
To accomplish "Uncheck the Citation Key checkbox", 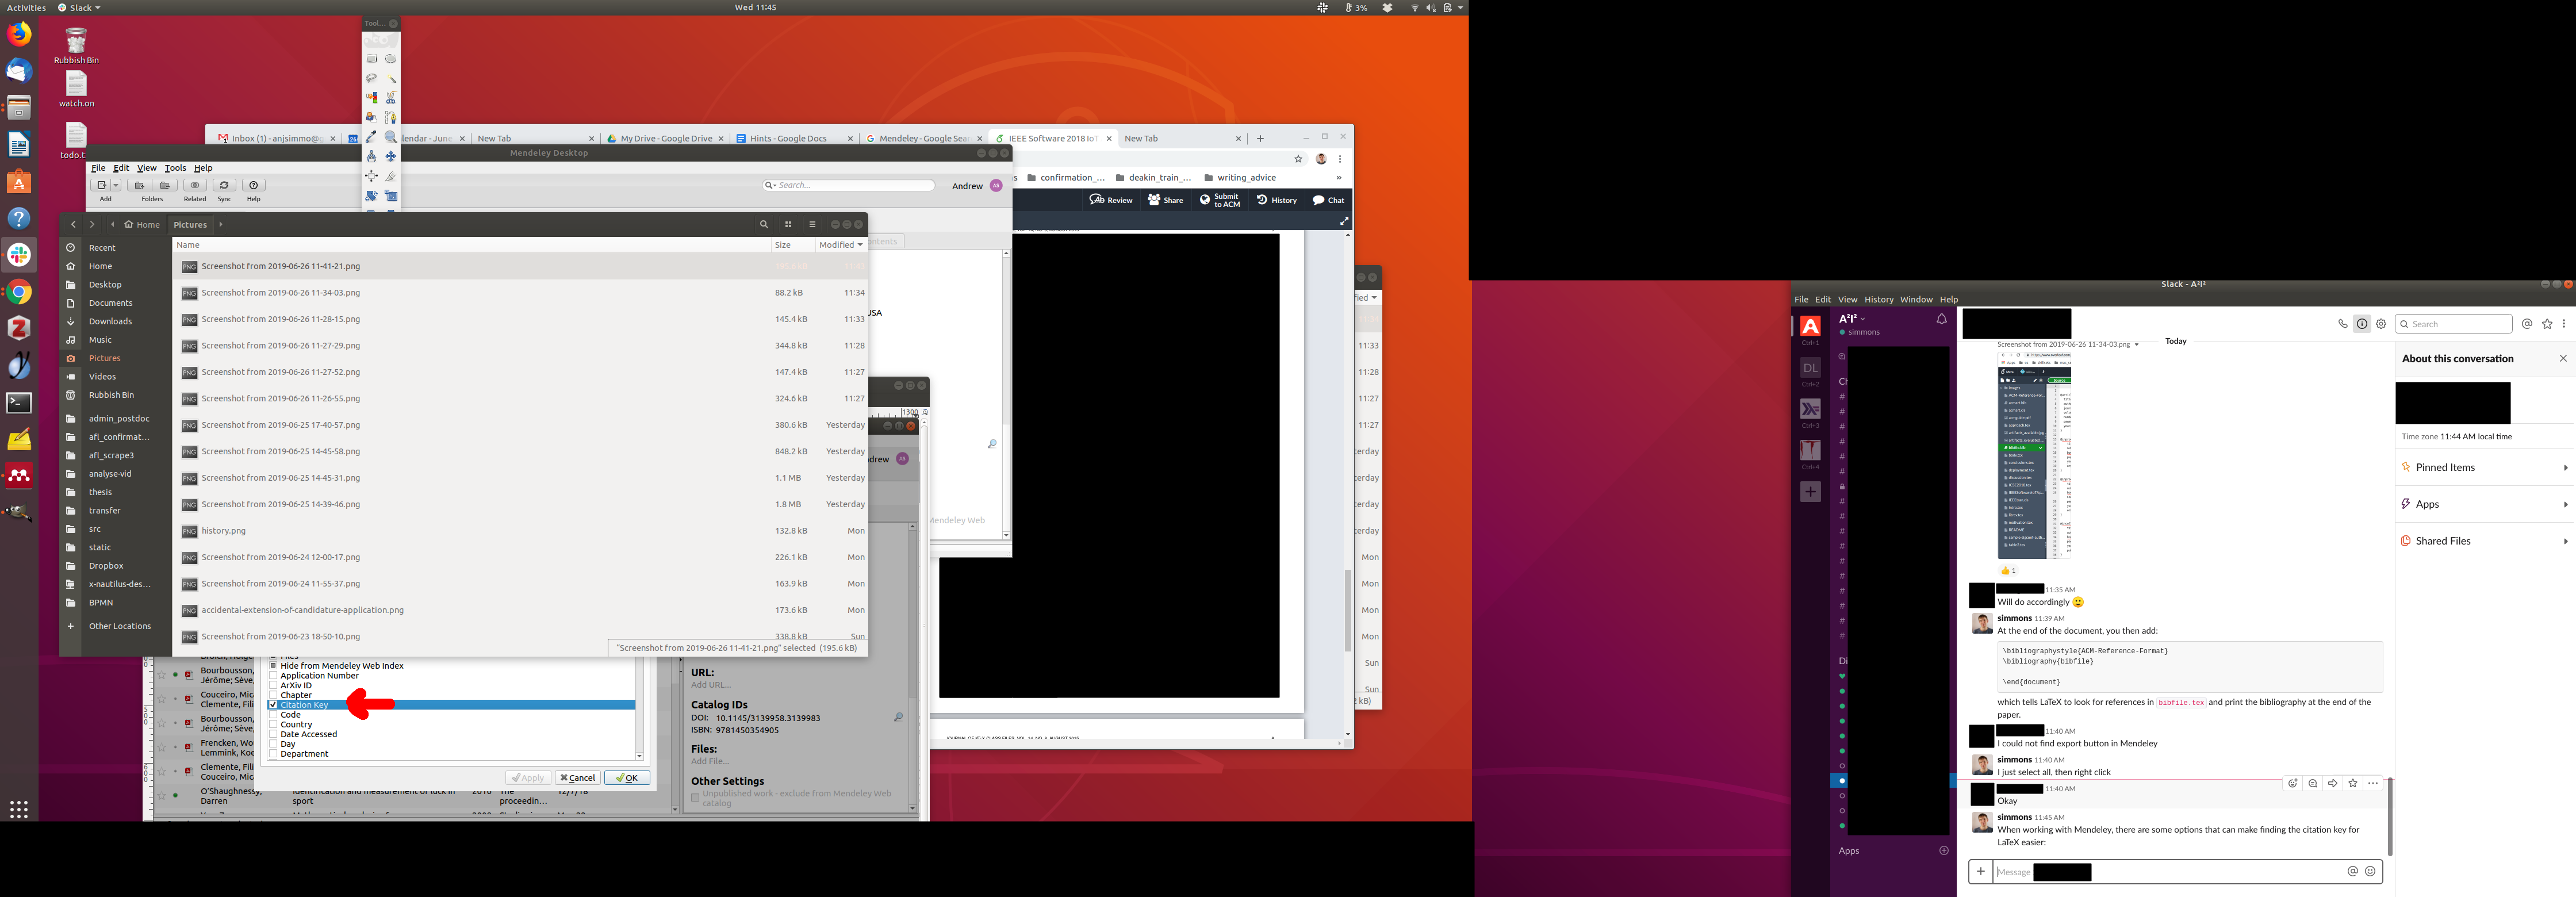I will [x=273, y=705].
